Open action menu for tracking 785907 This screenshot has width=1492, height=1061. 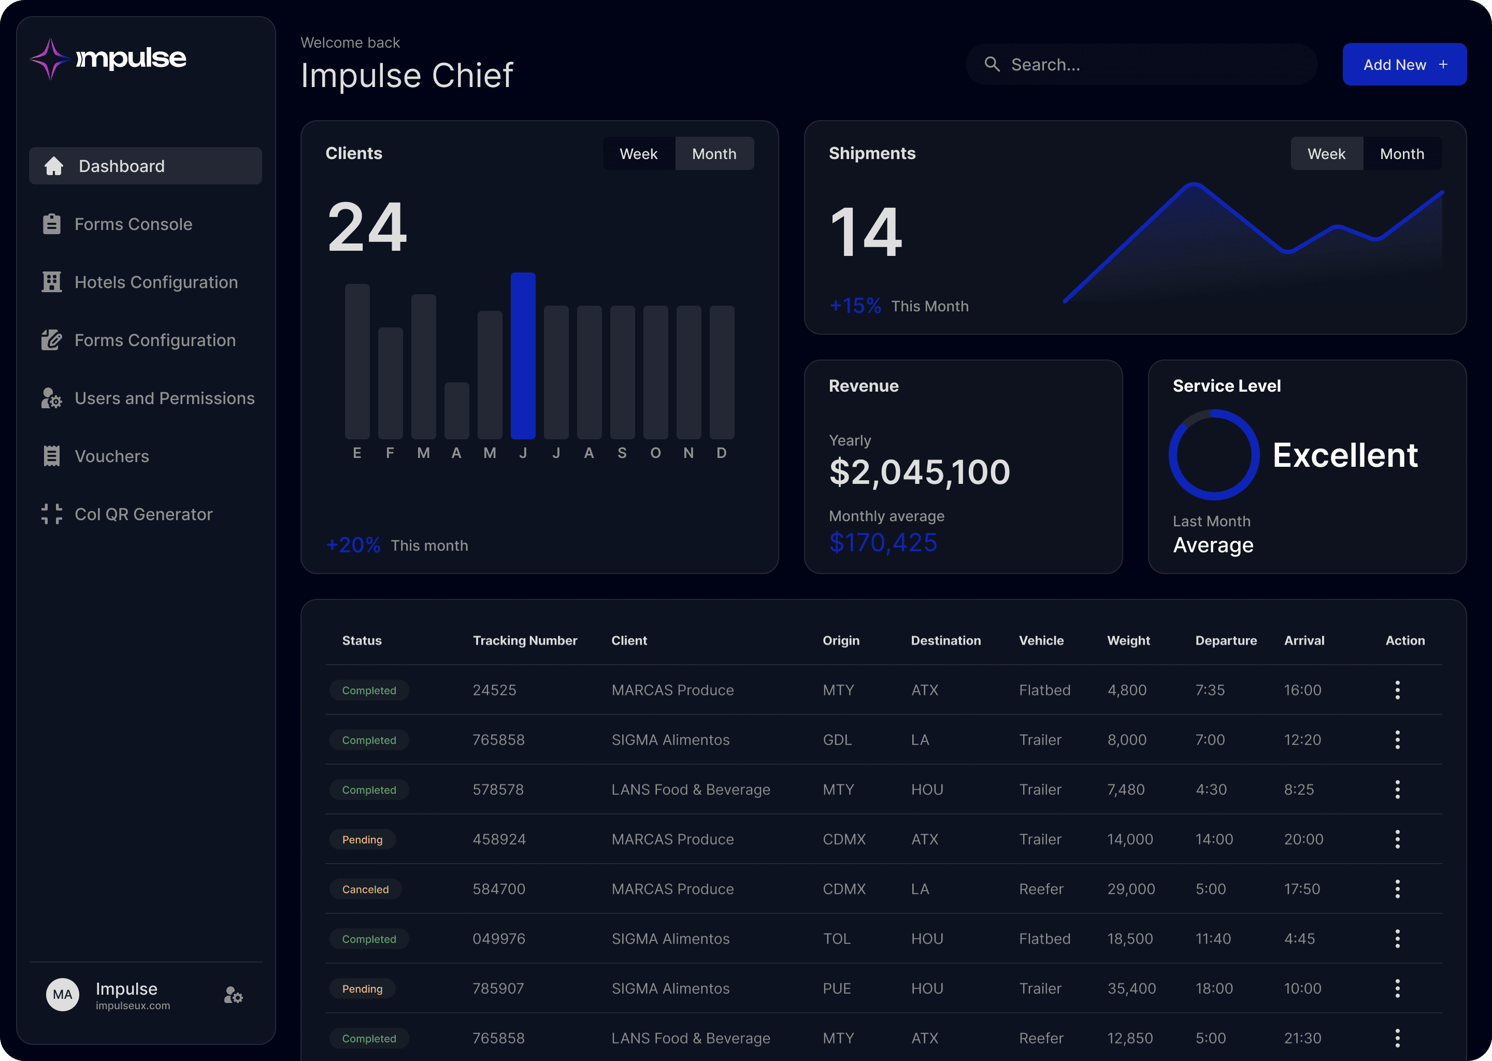coord(1397,988)
